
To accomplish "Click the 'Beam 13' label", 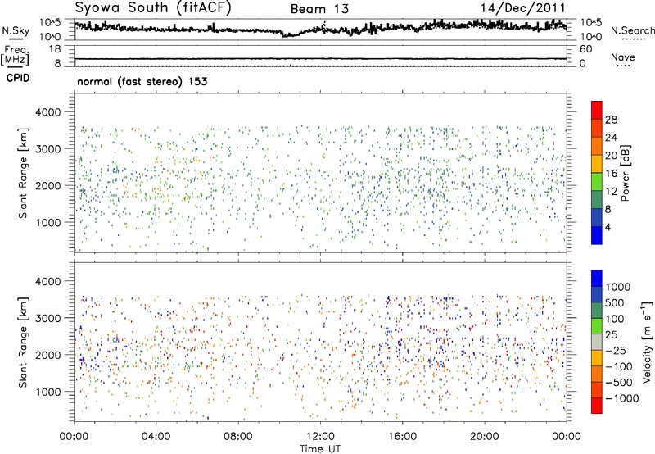I will coord(319,9).
